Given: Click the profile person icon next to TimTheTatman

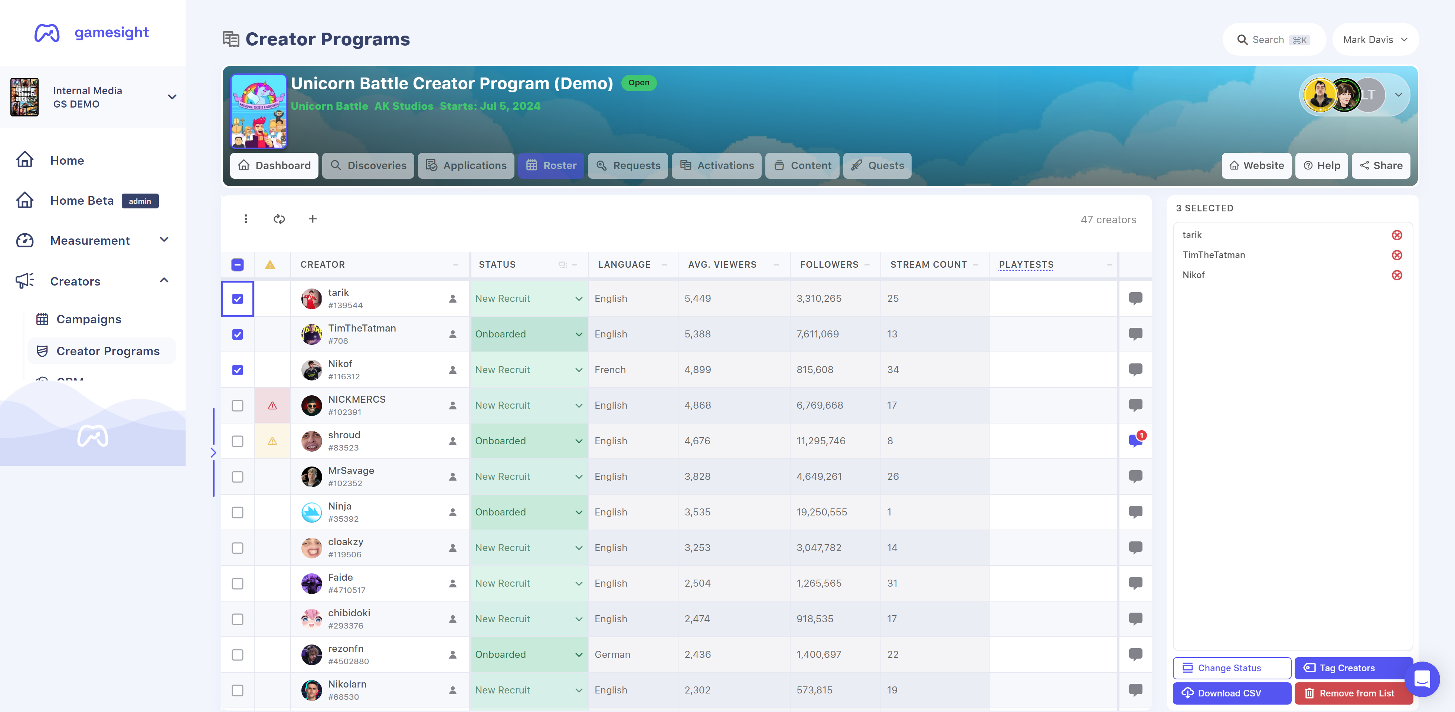Looking at the screenshot, I should coord(452,334).
